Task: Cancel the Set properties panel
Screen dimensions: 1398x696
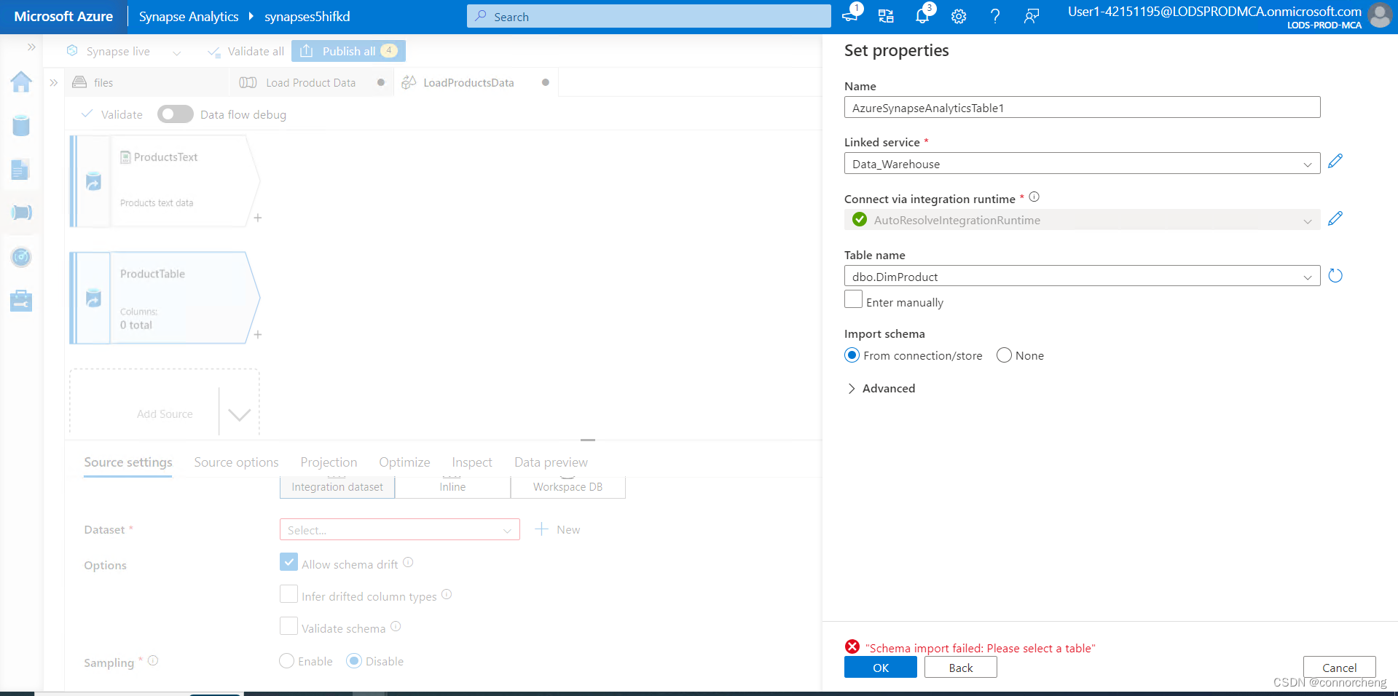Action: pos(1339,668)
